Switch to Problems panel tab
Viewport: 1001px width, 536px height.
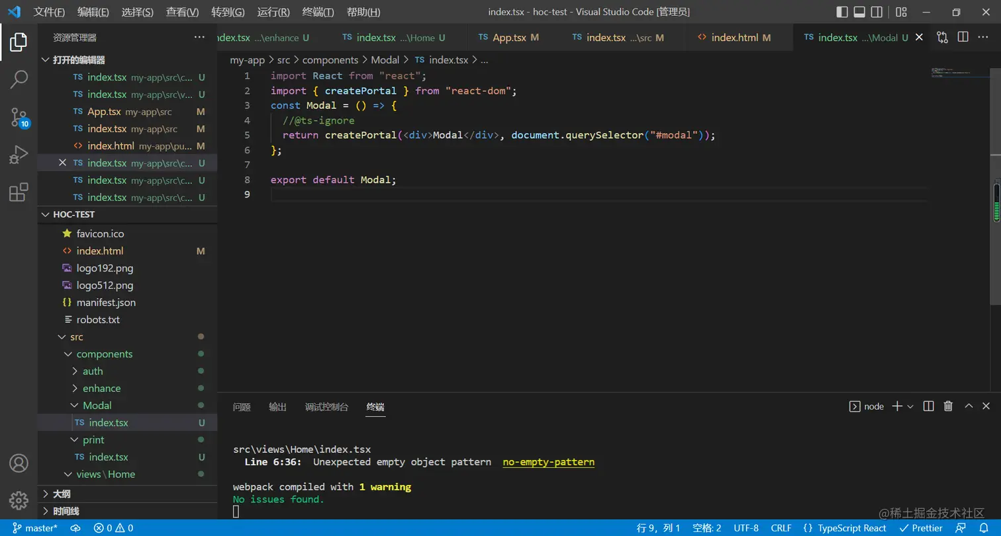click(242, 407)
